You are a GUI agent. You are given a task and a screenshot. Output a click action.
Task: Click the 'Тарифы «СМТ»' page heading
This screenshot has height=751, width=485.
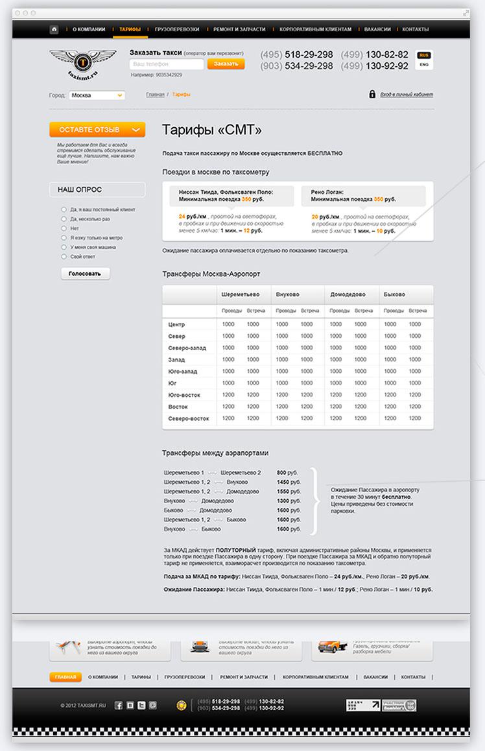click(x=211, y=130)
